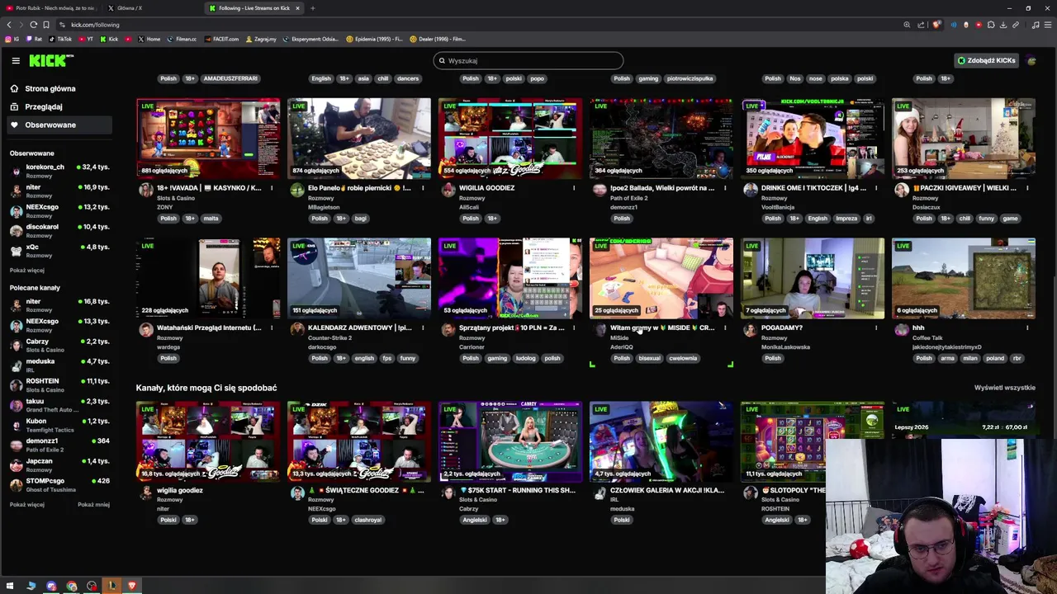
Task: Open the KALENDARZ ADWENTOWY stream thumbnail
Action: (359, 278)
